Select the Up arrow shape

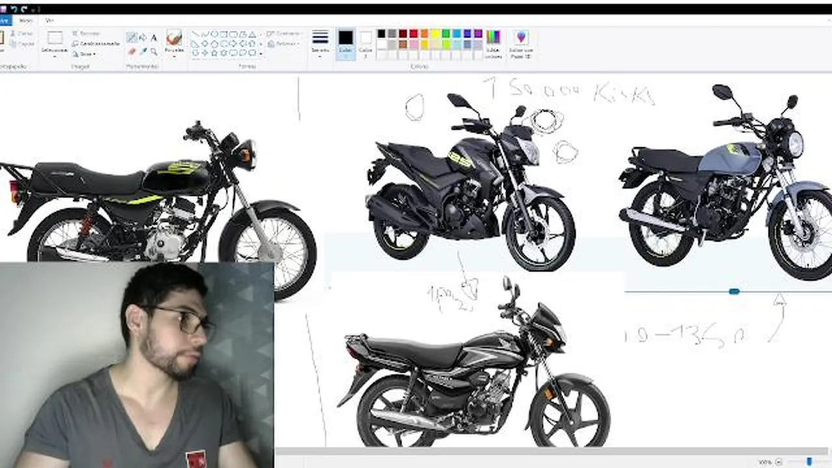pyautogui.click(x=252, y=44)
